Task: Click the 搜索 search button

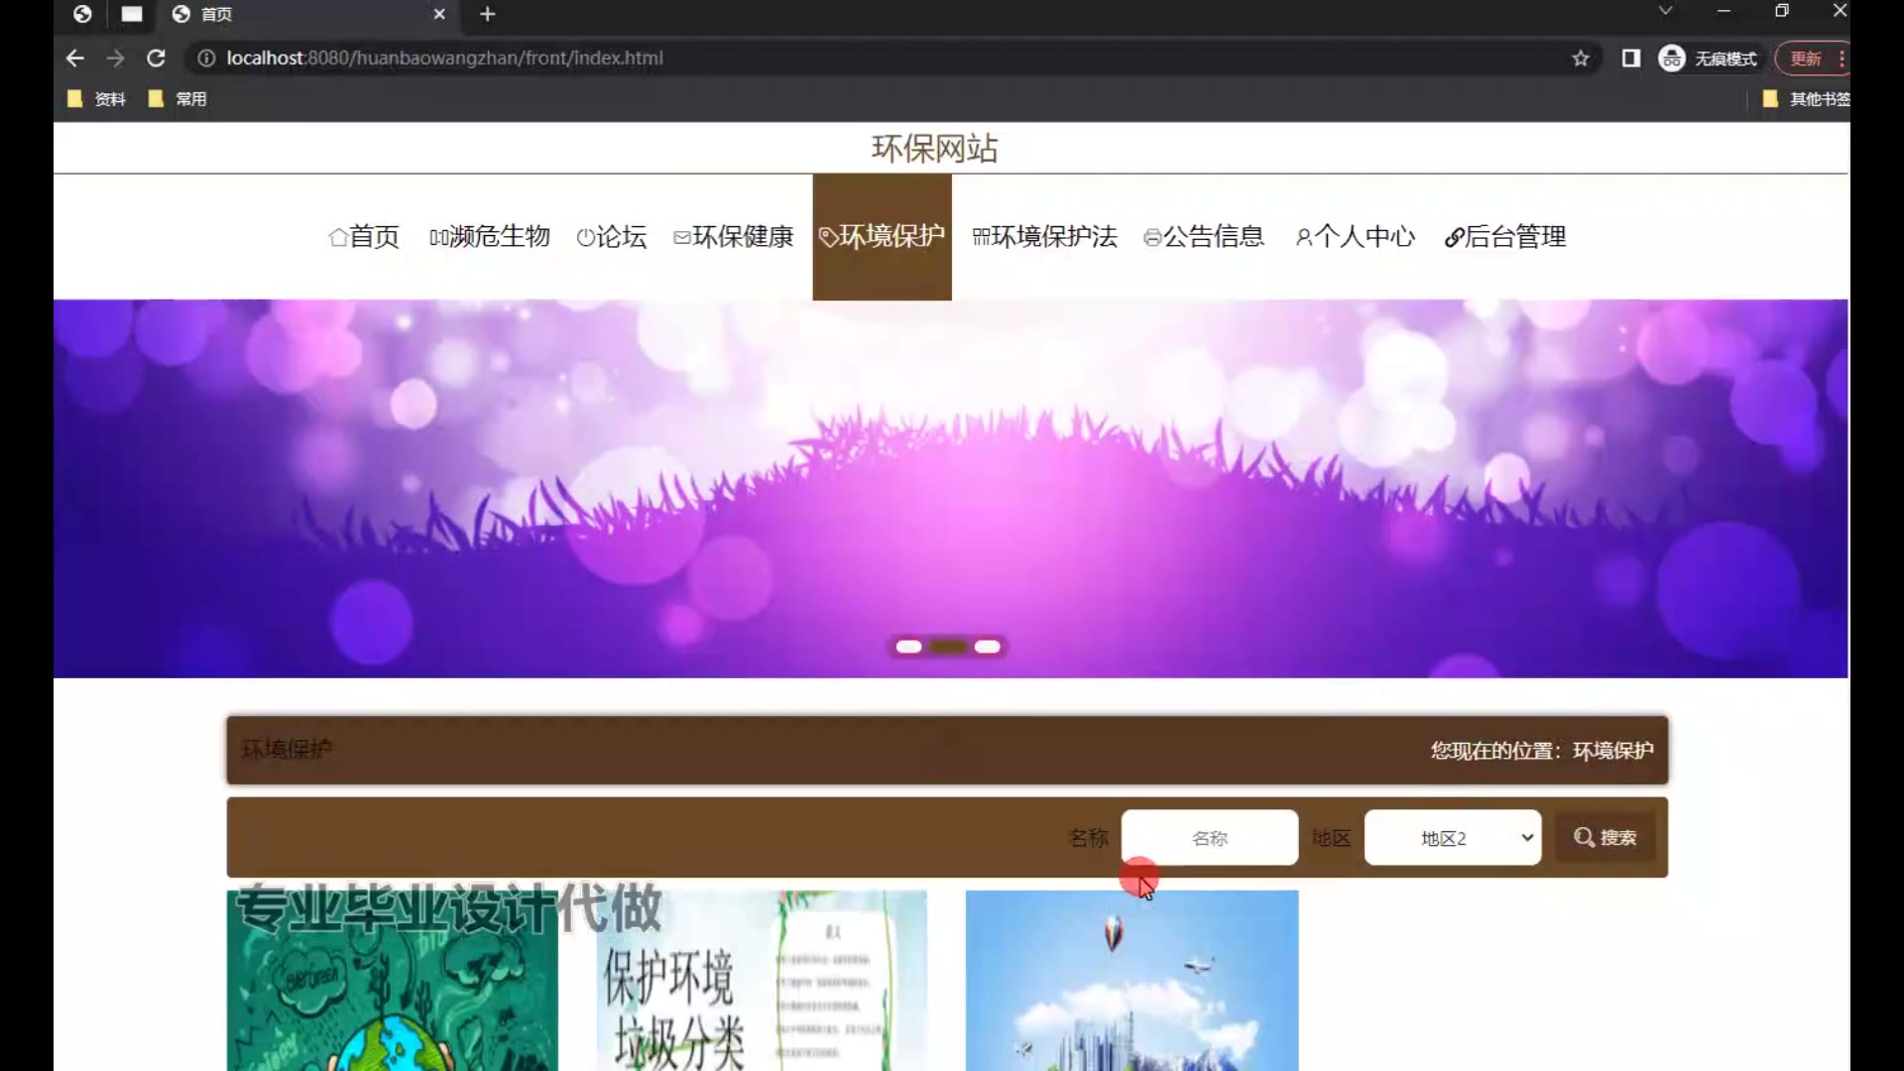Action: 1605,838
